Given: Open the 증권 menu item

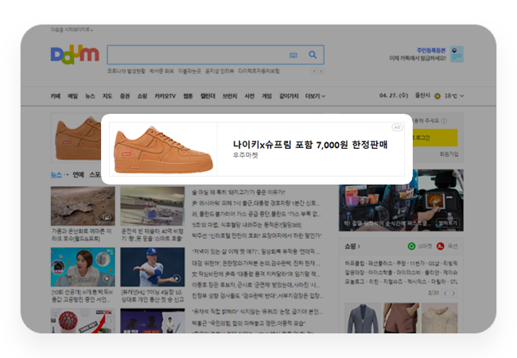Looking at the screenshot, I should (x=125, y=96).
